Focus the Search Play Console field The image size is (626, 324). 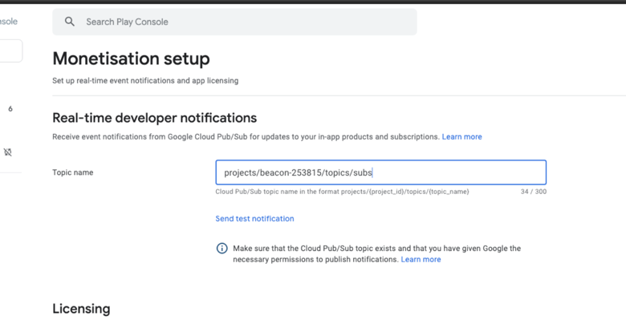click(x=234, y=22)
